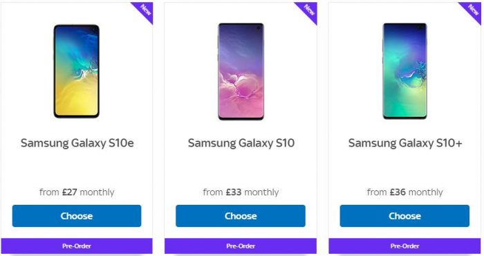Open the Samsung Galaxy S10e title link

pos(77,143)
